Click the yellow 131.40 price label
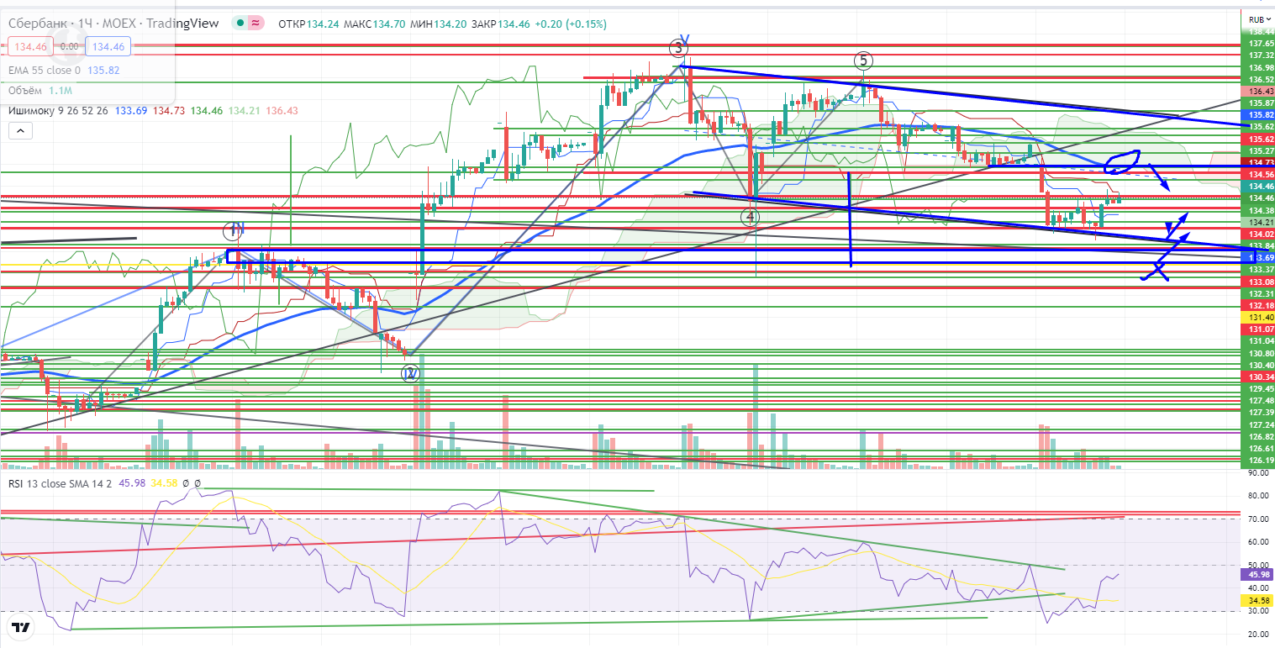The width and height of the screenshot is (1275, 648). tap(1257, 317)
